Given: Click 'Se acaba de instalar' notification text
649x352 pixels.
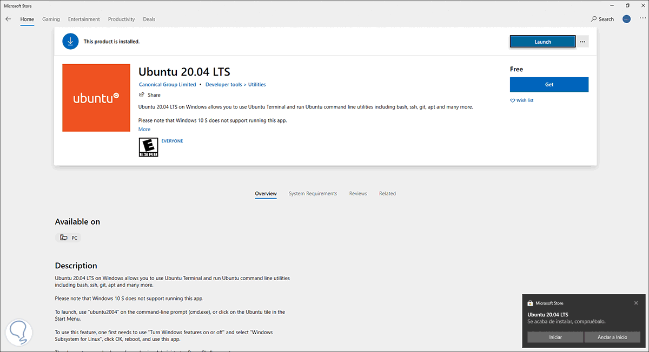Looking at the screenshot, I should click(566, 322).
